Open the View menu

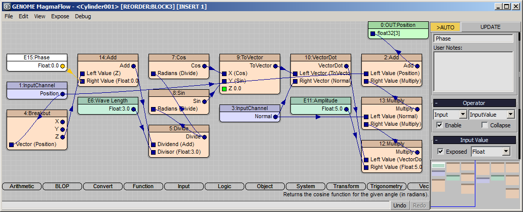(x=40, y=16)
